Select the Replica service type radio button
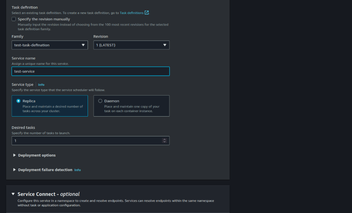The width and height of the screenshot is (352, 213). [x=18, y=101]
